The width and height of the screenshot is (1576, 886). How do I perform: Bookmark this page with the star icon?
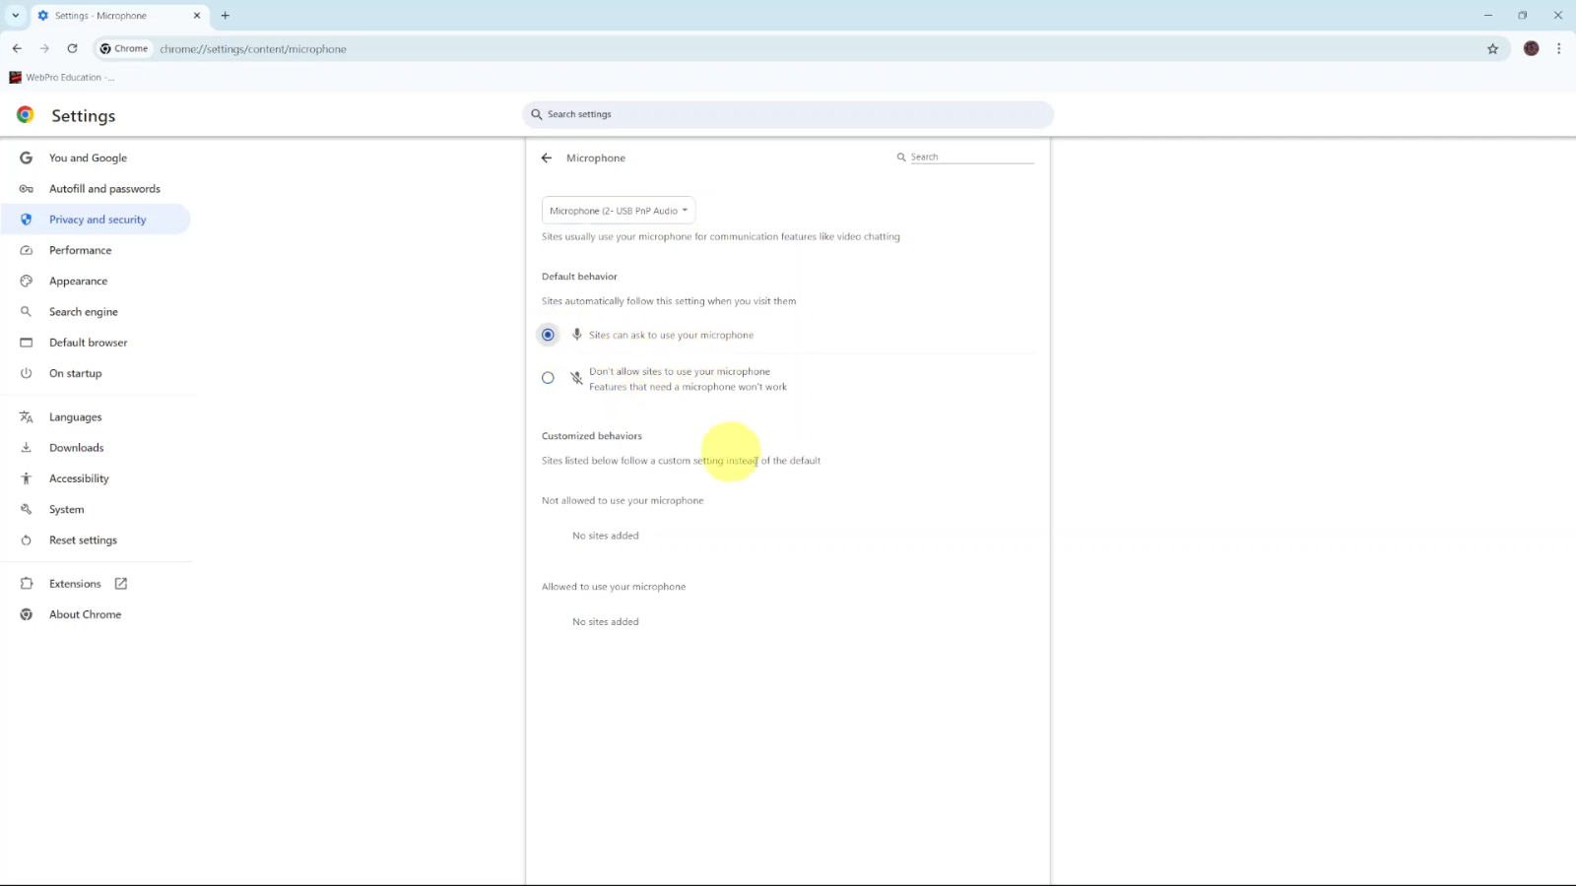(x=1492, y=48)
